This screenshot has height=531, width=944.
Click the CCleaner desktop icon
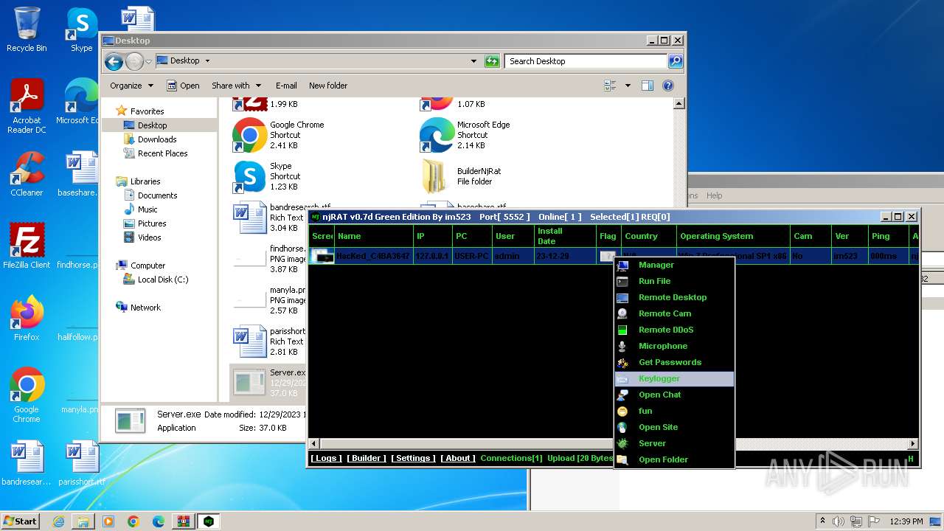click(27, 168)
